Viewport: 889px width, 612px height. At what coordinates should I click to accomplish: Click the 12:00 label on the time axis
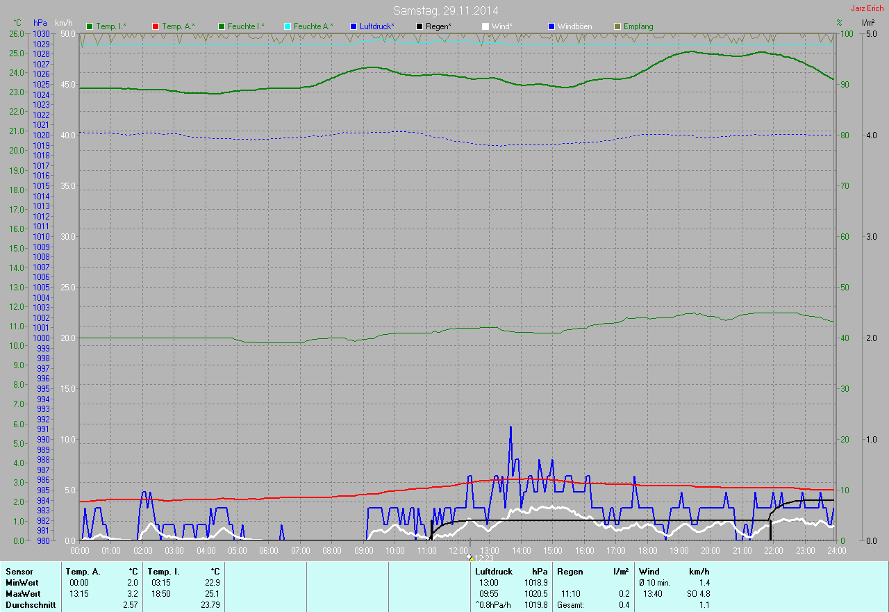click(x=458, y=551)
